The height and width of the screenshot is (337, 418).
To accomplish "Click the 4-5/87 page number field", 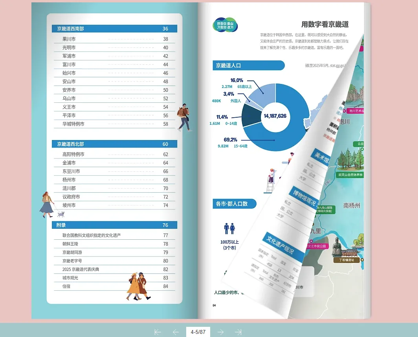I will pos(198,332).
